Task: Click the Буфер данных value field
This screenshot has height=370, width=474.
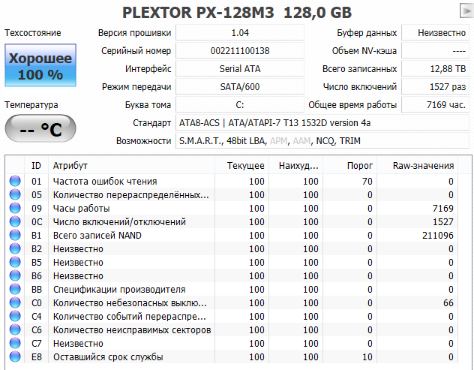Action: (433, 33)
